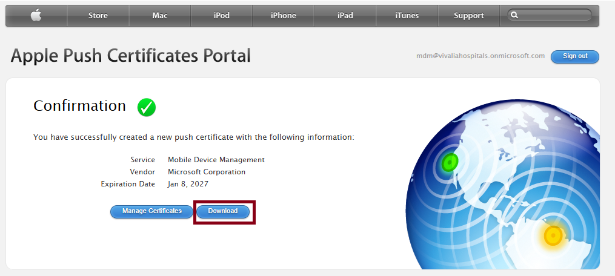This screenshot has width=615, height=276.
Task: Click the Apple Push Certificates Portal heading
Action: pos(131,55)
